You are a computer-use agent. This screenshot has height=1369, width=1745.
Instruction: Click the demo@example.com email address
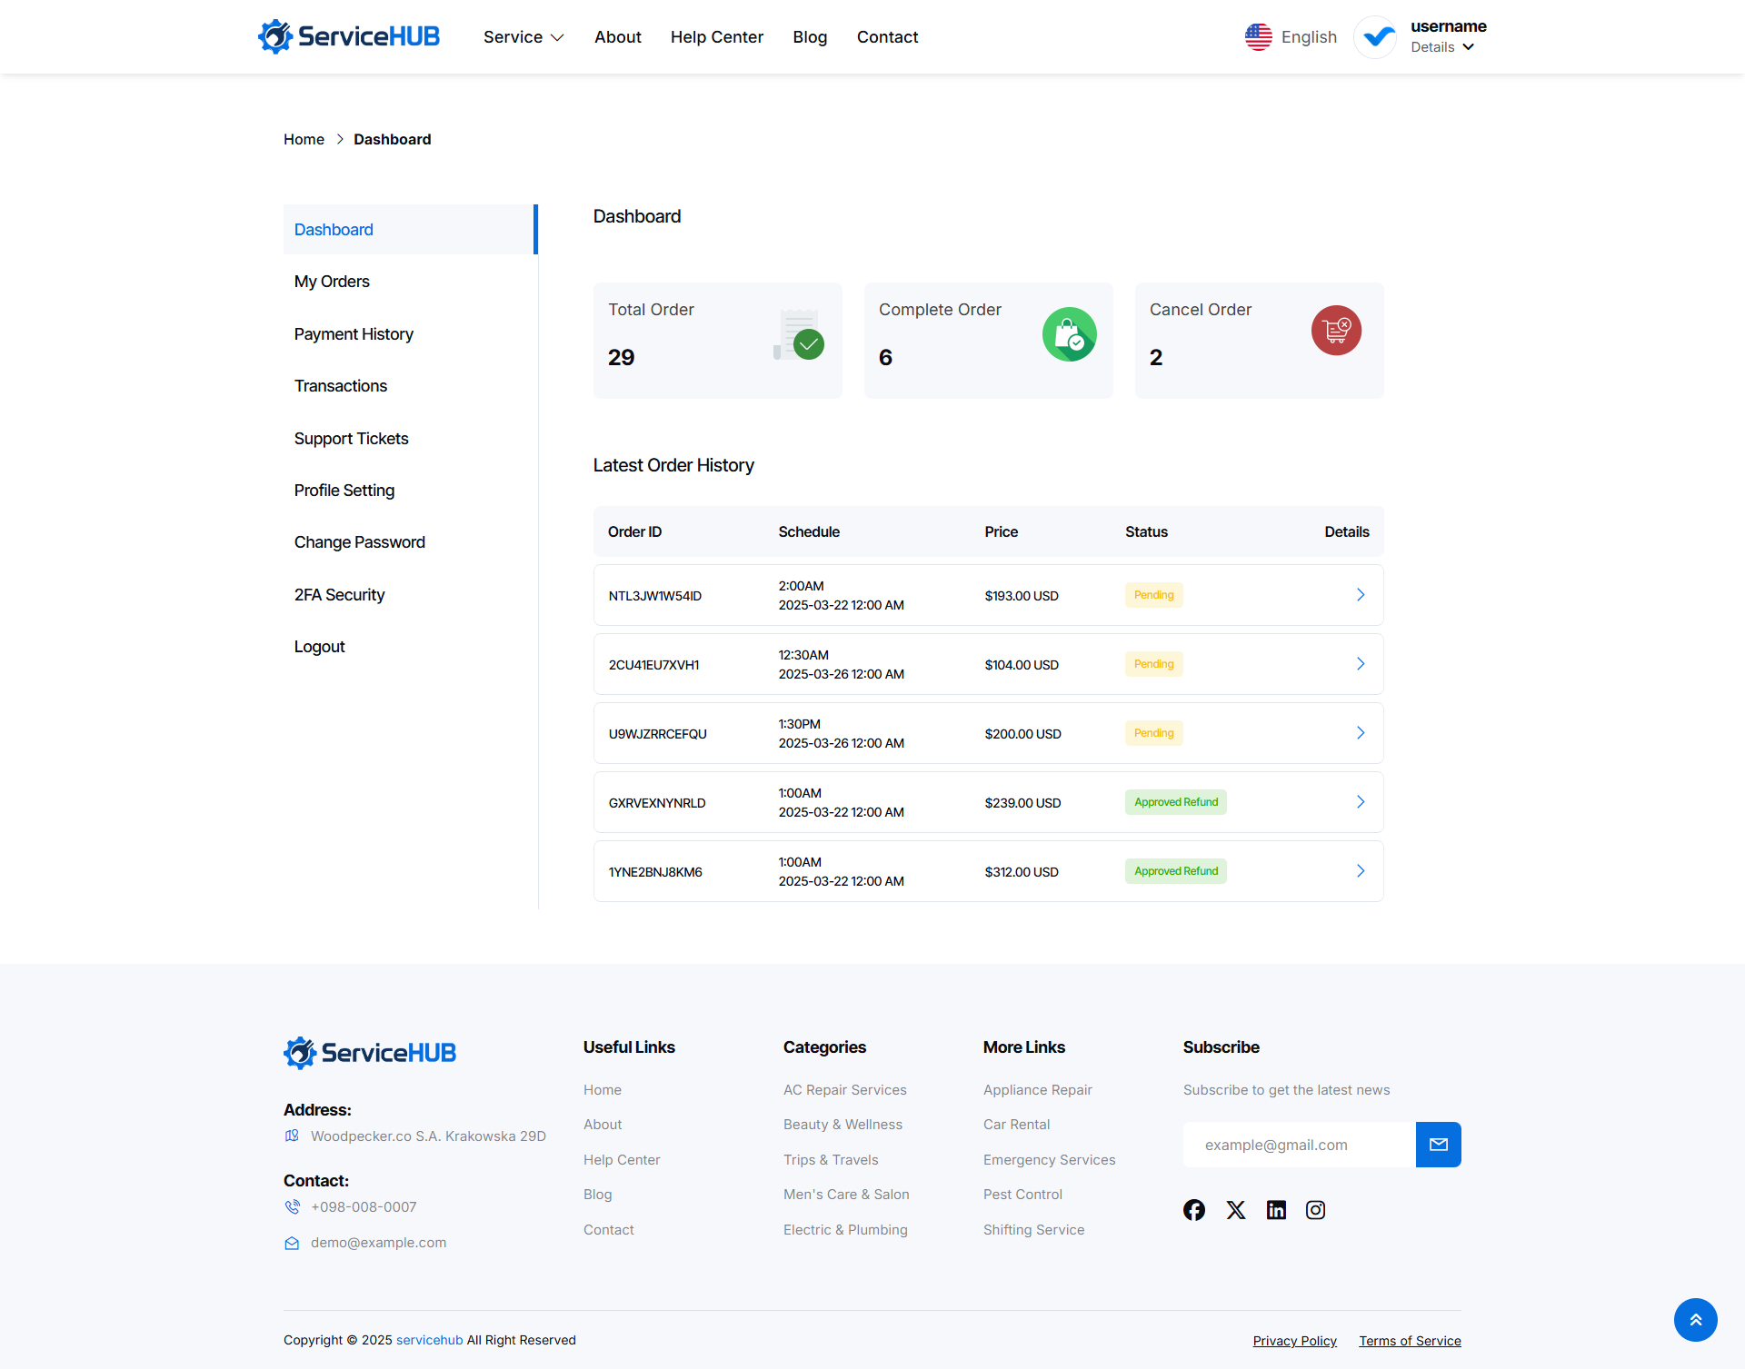point(379,1243)
